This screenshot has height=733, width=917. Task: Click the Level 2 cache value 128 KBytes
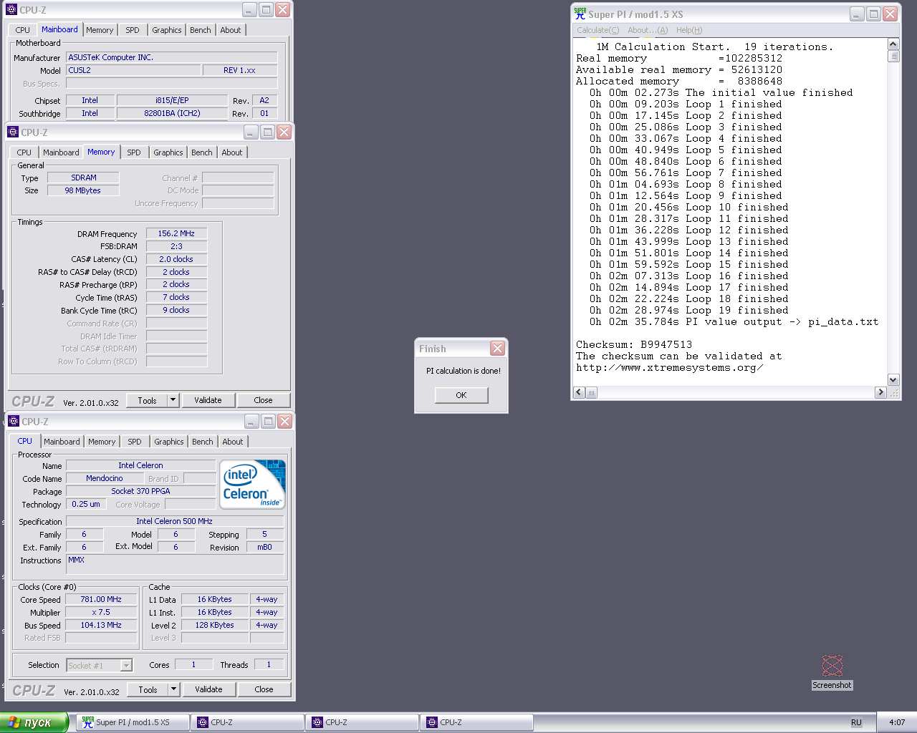click(x=215, y=626)
